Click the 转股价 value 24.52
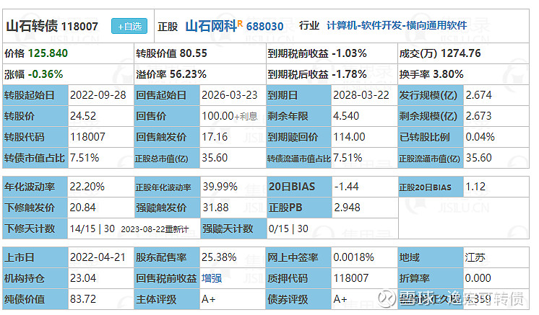539x315 pixels. (83, 116)
